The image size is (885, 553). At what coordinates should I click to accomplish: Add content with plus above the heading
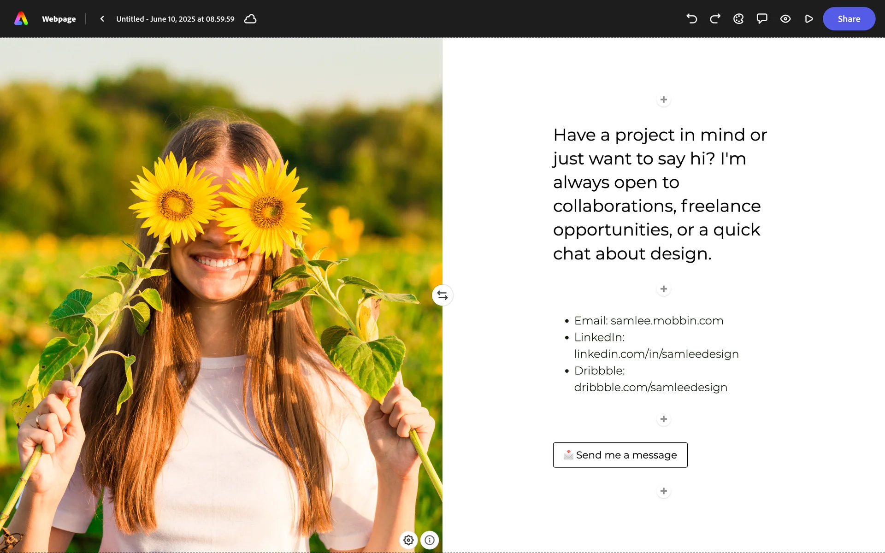663,100
